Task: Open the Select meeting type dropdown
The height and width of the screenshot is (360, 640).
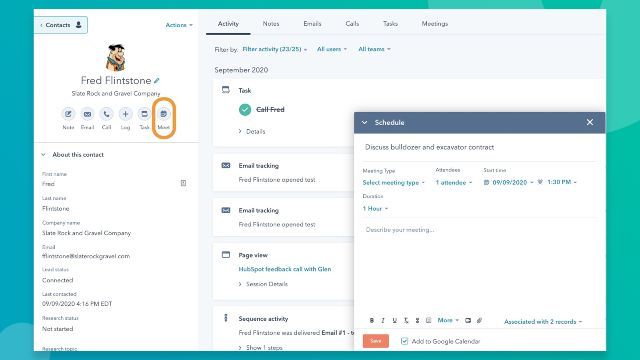Action: tap(394, 182)
